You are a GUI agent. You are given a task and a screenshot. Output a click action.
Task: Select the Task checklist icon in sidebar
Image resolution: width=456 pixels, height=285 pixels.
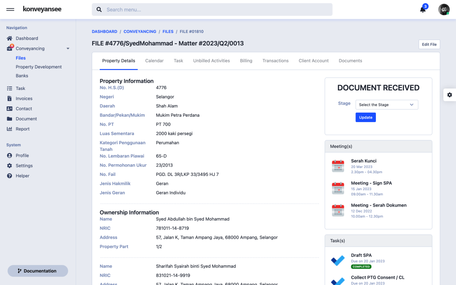10,88
